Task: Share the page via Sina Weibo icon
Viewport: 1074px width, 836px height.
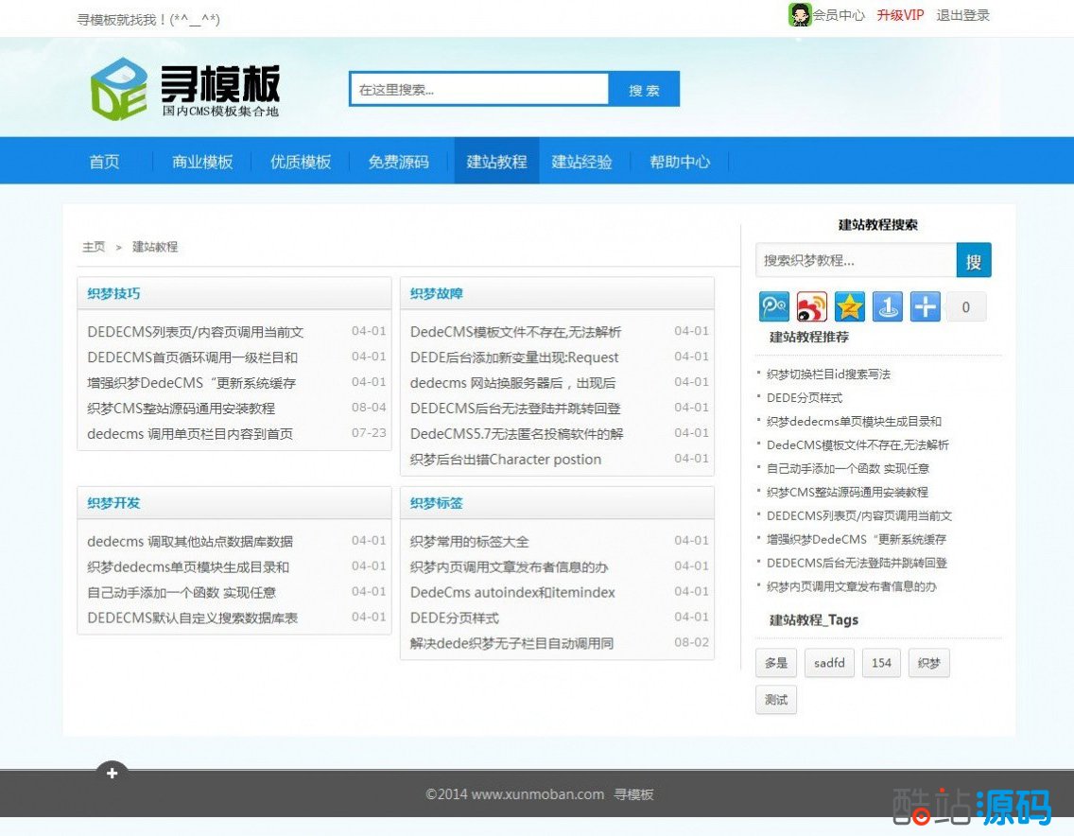Action: [x=811, y=306]
